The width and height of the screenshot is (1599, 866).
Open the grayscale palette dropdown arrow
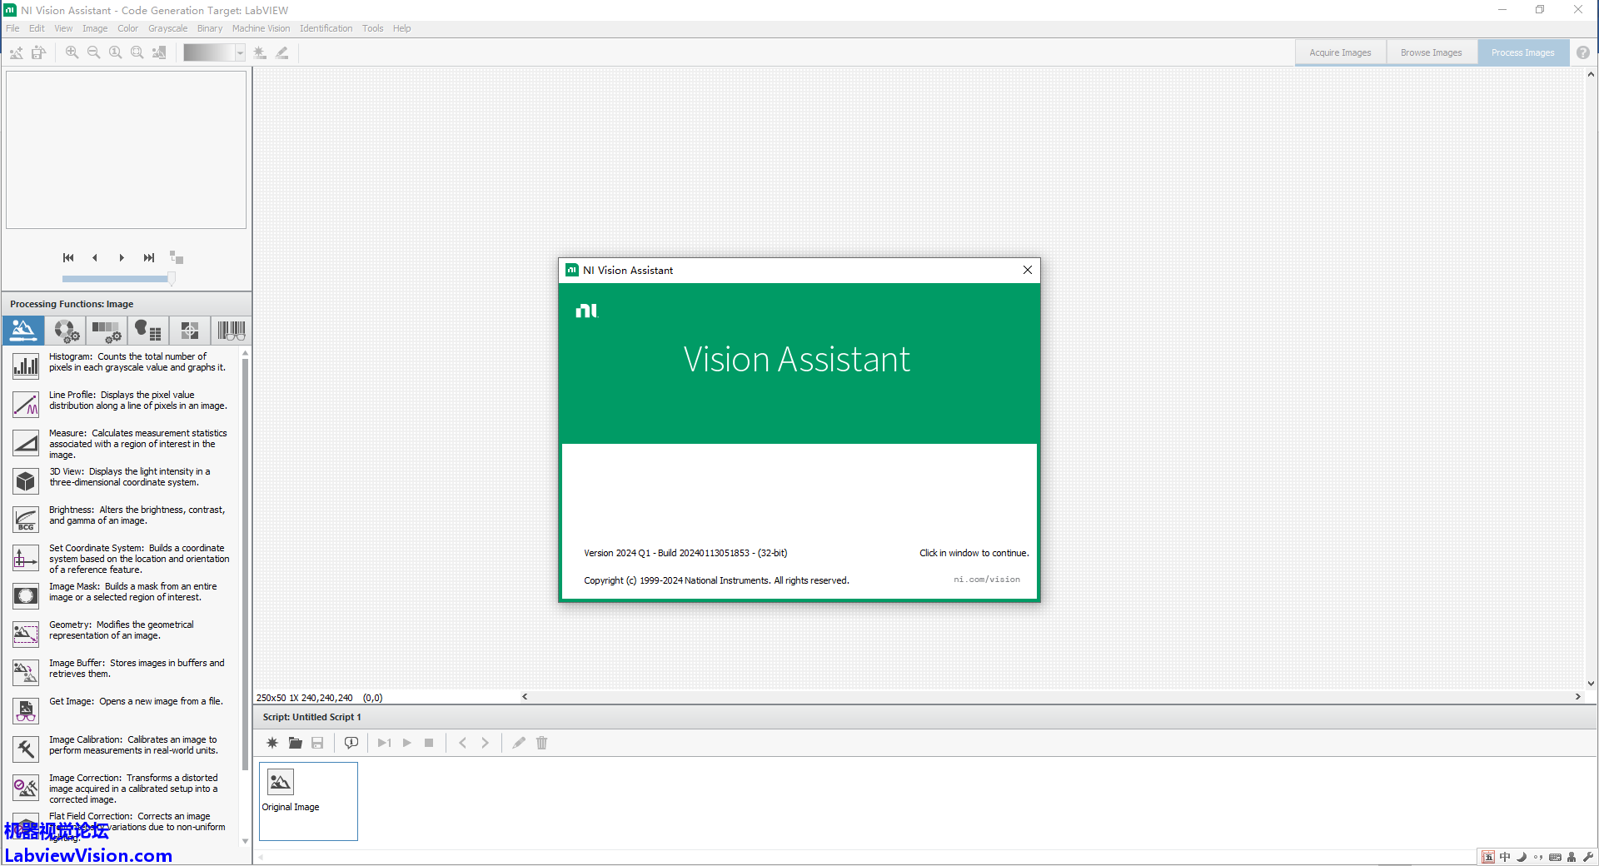point(240,52)
